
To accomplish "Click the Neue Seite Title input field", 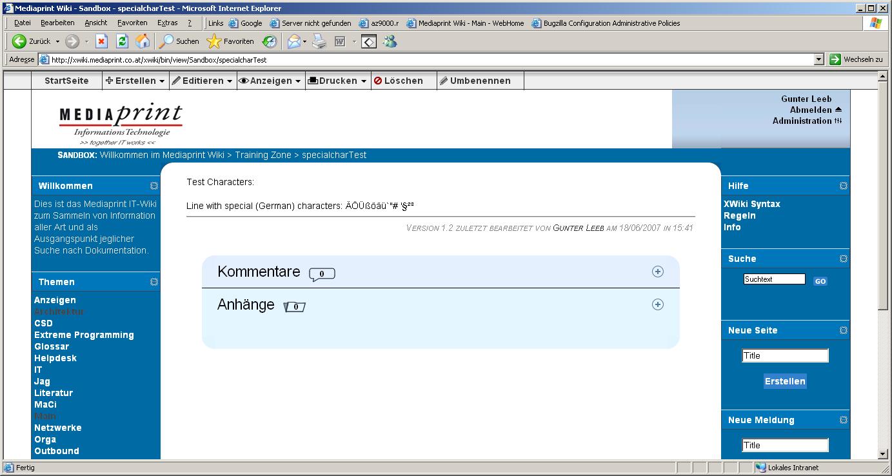I will pos(786,355).
